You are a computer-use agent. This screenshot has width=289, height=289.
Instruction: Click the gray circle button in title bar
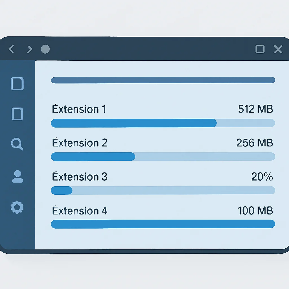pyautogui.click(x=45, y=49)
